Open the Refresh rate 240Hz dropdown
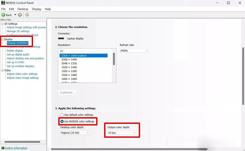The height and width of the screenshot is (151, 245). coord(134,51)
